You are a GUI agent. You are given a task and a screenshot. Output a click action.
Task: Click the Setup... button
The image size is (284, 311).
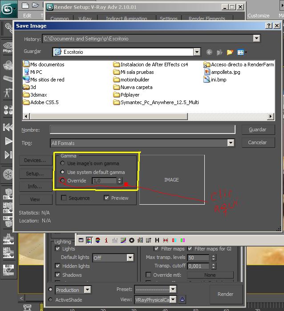(x=35, y=174)
